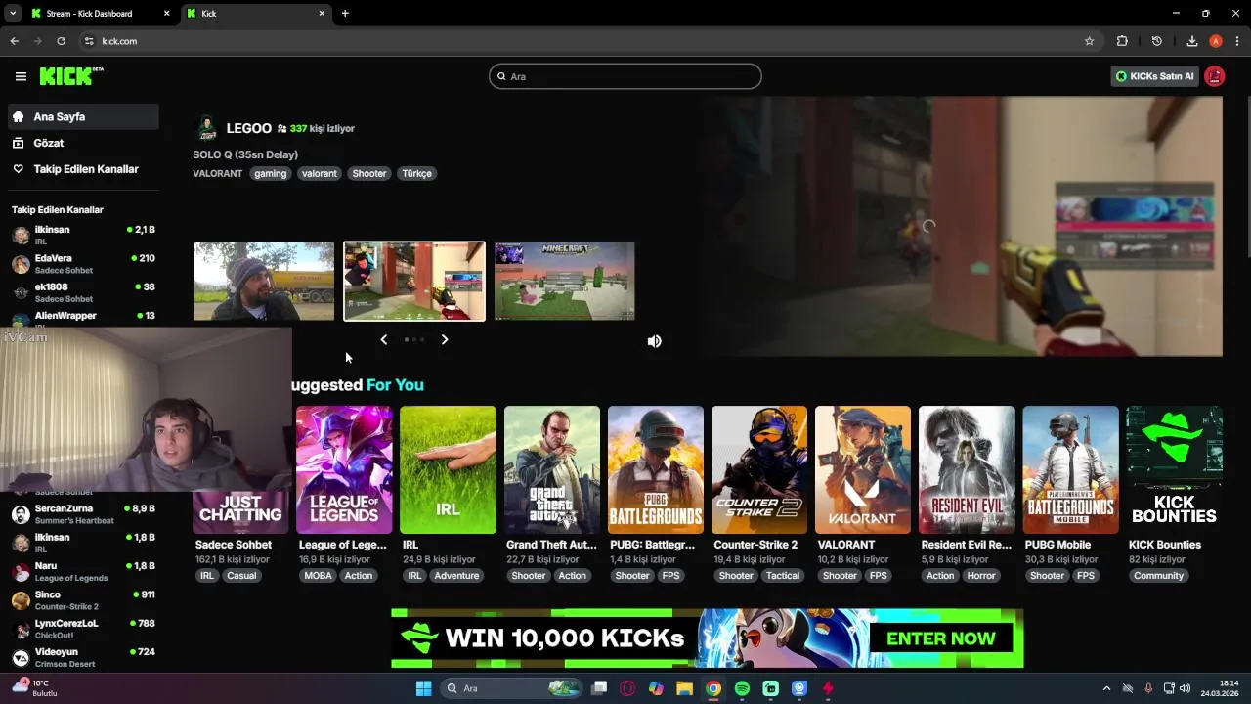Click the search field labeled Ara
This screenshot has height=704, width=1251.
click(625, 76)
